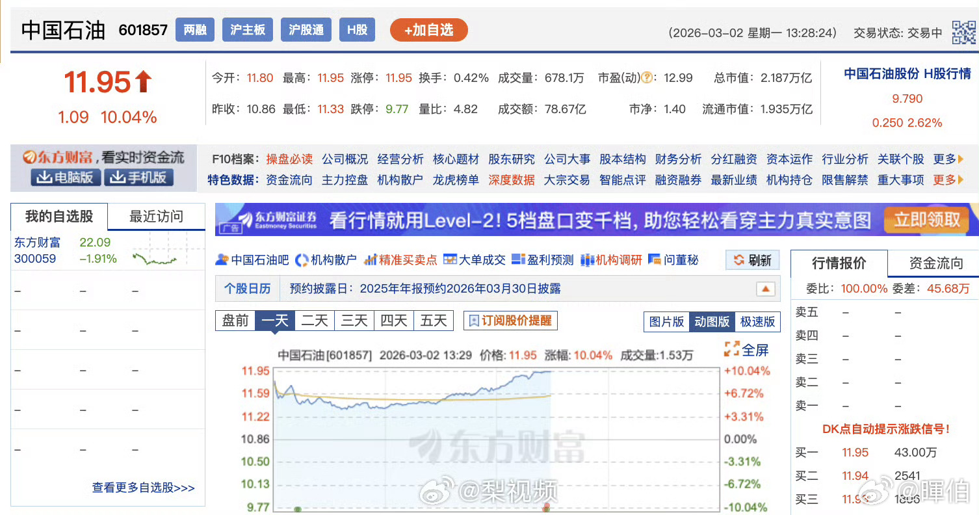Screen dimensions: 979x515
Task: Switch chart mode to 图片版
Action: (x=666, y=321)
